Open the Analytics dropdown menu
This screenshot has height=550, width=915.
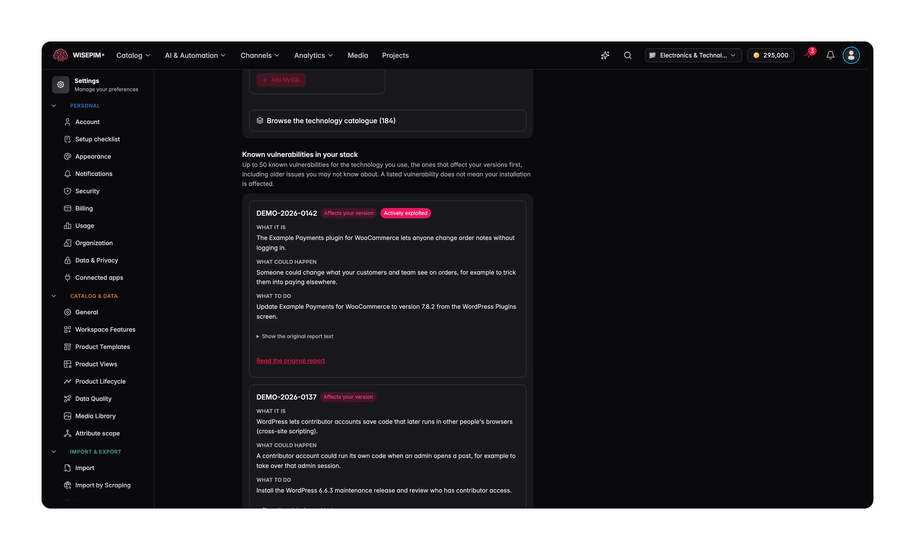(313, 56)
